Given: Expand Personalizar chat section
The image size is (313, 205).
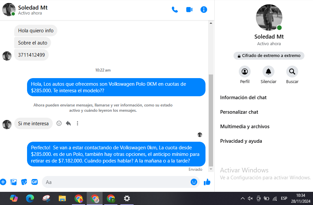Looking at the screenshot, I should pos(239,112).
